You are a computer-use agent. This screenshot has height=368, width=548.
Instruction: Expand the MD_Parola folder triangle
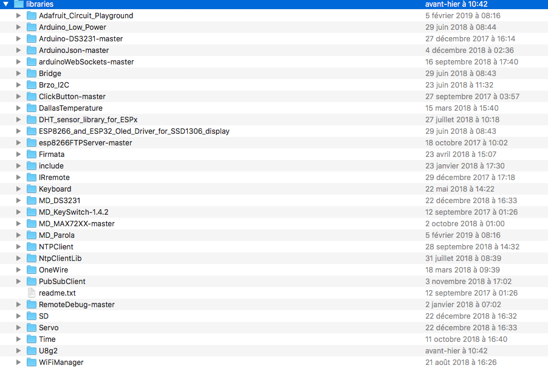coord(18,235)
